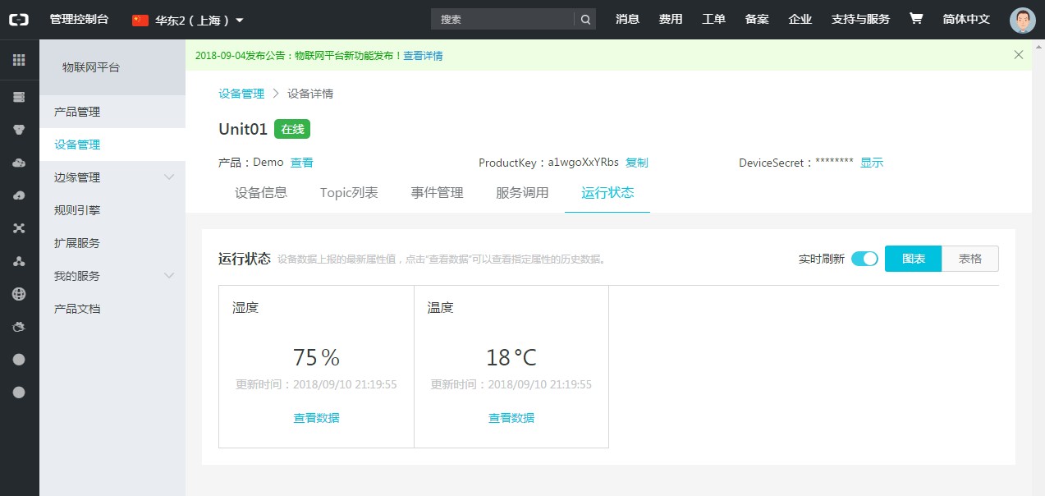1045x496 pixels.
Task: Copy the ProductKey via 复制
Action: pyautogui.click(x=636, y=163)
